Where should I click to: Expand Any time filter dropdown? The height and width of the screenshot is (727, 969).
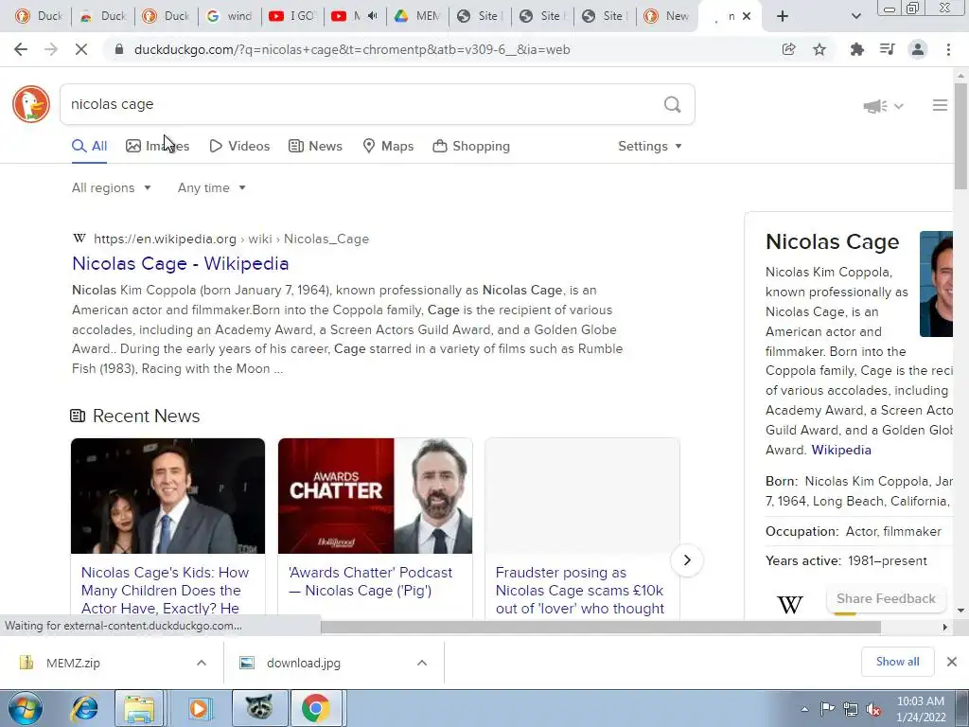tap(211, 188)
